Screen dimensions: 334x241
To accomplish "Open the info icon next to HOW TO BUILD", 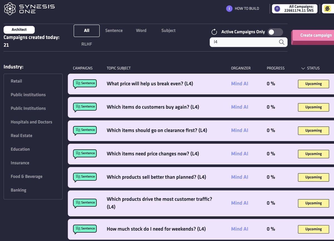I will click(x=229, y=9).
